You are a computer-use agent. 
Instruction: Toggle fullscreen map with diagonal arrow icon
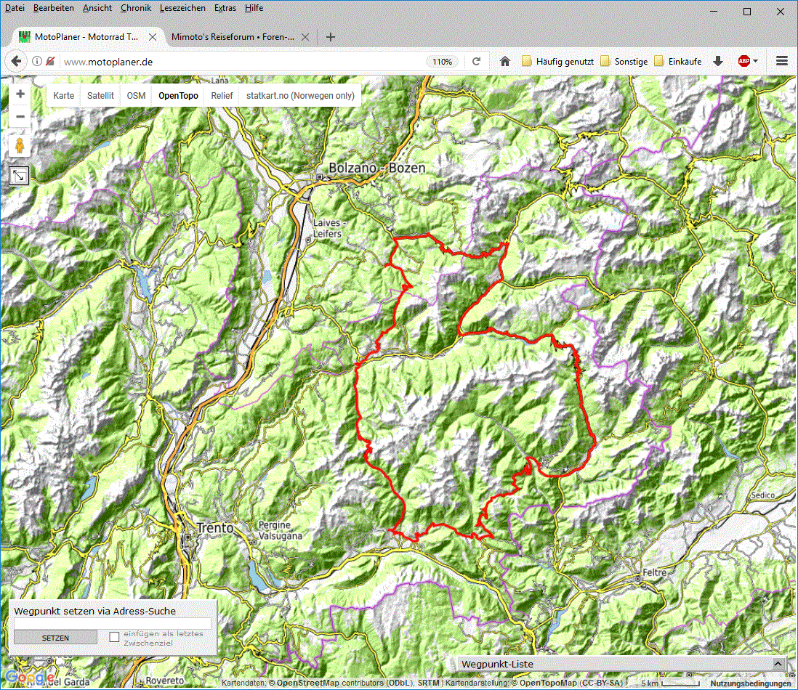click(x=19, y=175)
